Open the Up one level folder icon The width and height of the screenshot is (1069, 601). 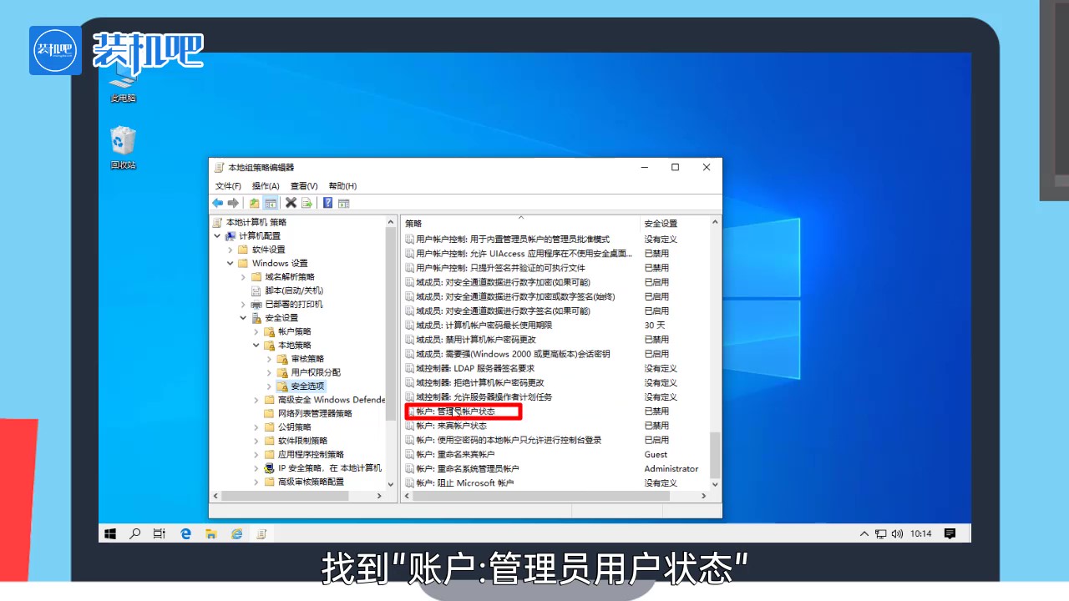[253, 203]
